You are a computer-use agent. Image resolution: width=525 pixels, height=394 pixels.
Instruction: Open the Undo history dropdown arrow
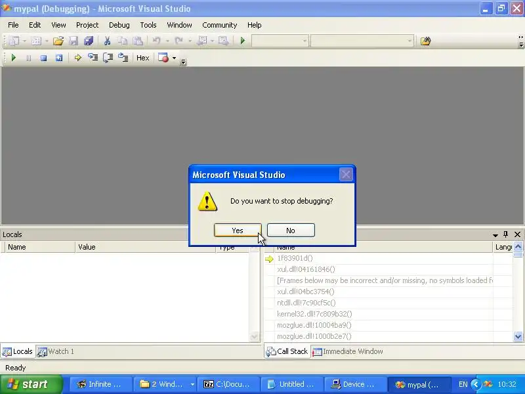167,41
